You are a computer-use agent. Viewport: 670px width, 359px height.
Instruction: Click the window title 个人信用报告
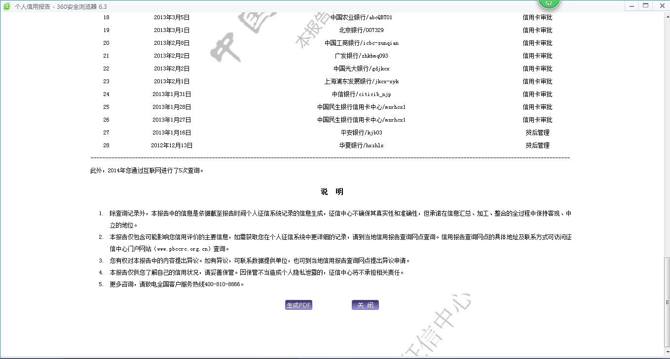(x=33, y=6)
